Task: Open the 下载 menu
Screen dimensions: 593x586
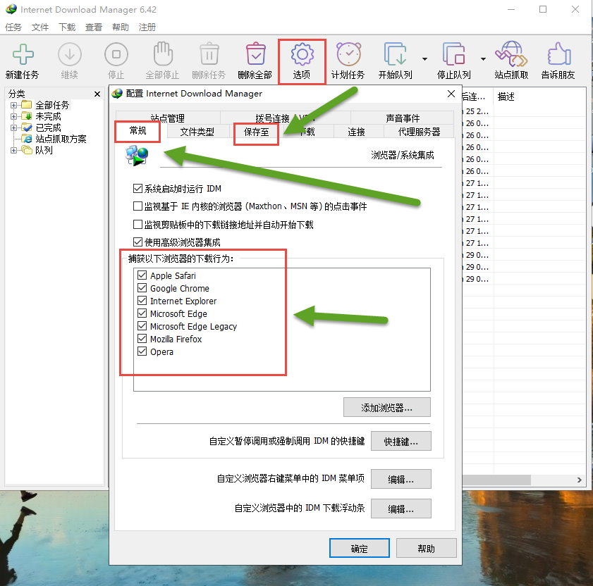Action: coord(67,27)
